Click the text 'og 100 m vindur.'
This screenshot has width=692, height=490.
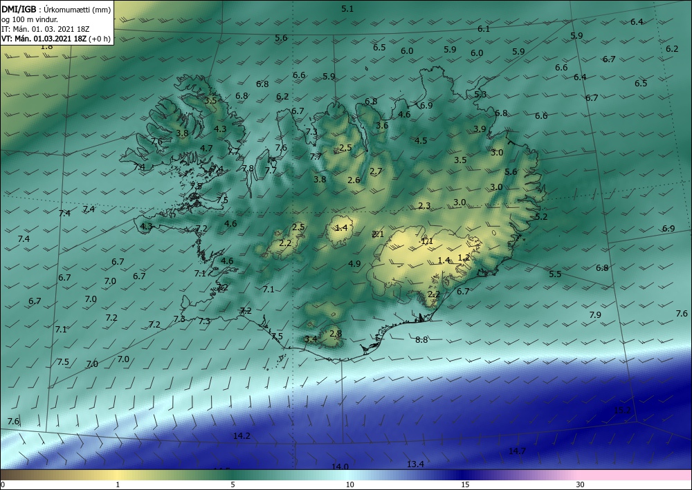tap(30, 19)
